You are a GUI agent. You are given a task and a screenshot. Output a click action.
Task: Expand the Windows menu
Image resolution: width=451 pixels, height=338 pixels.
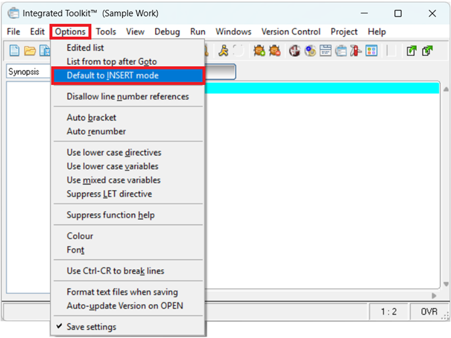pyautogui.click(x=234, y=31)
